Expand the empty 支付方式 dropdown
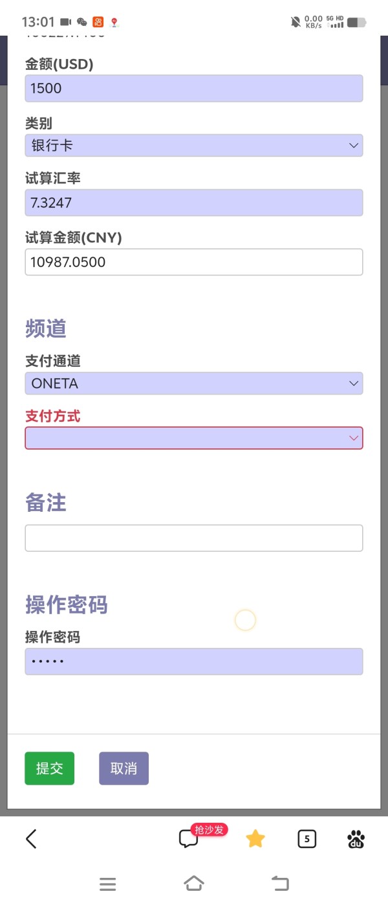 tap(193, 439)
